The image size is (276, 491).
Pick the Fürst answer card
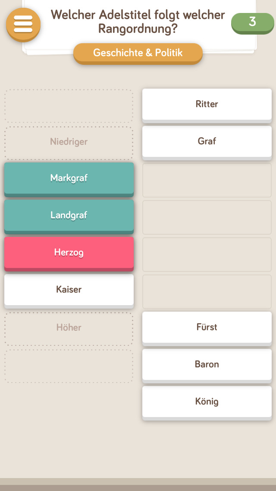(x=207, y=327)
